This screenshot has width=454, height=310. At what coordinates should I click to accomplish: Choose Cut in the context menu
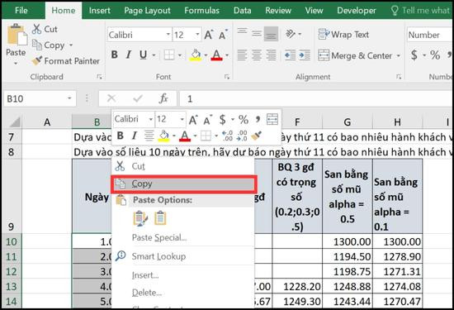(183, 166)
